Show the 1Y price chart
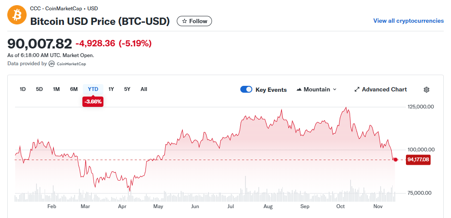Viewport: 451px width, 218px height. pos(111,89)
